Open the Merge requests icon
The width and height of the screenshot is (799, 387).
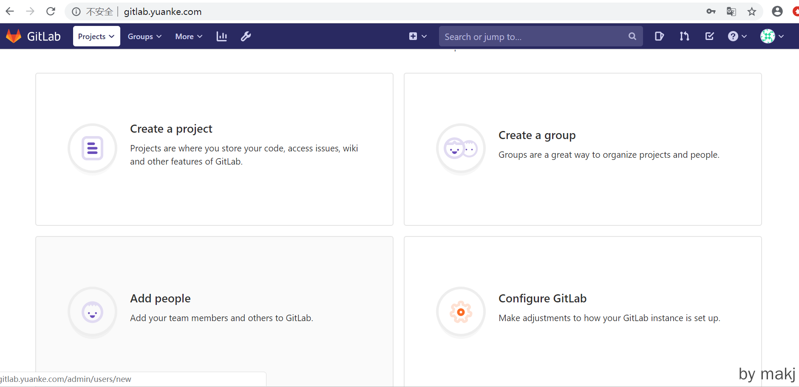coord(684,37)
